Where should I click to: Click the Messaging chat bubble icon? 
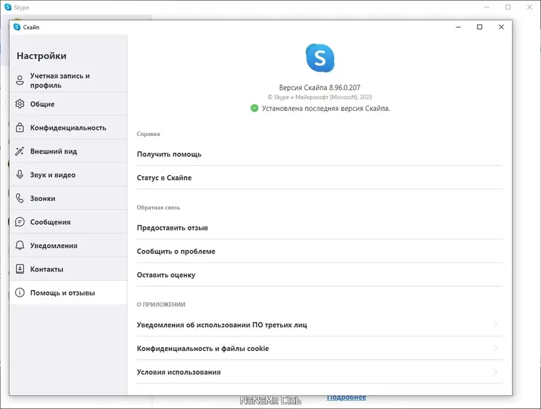(x=20, y=222)
